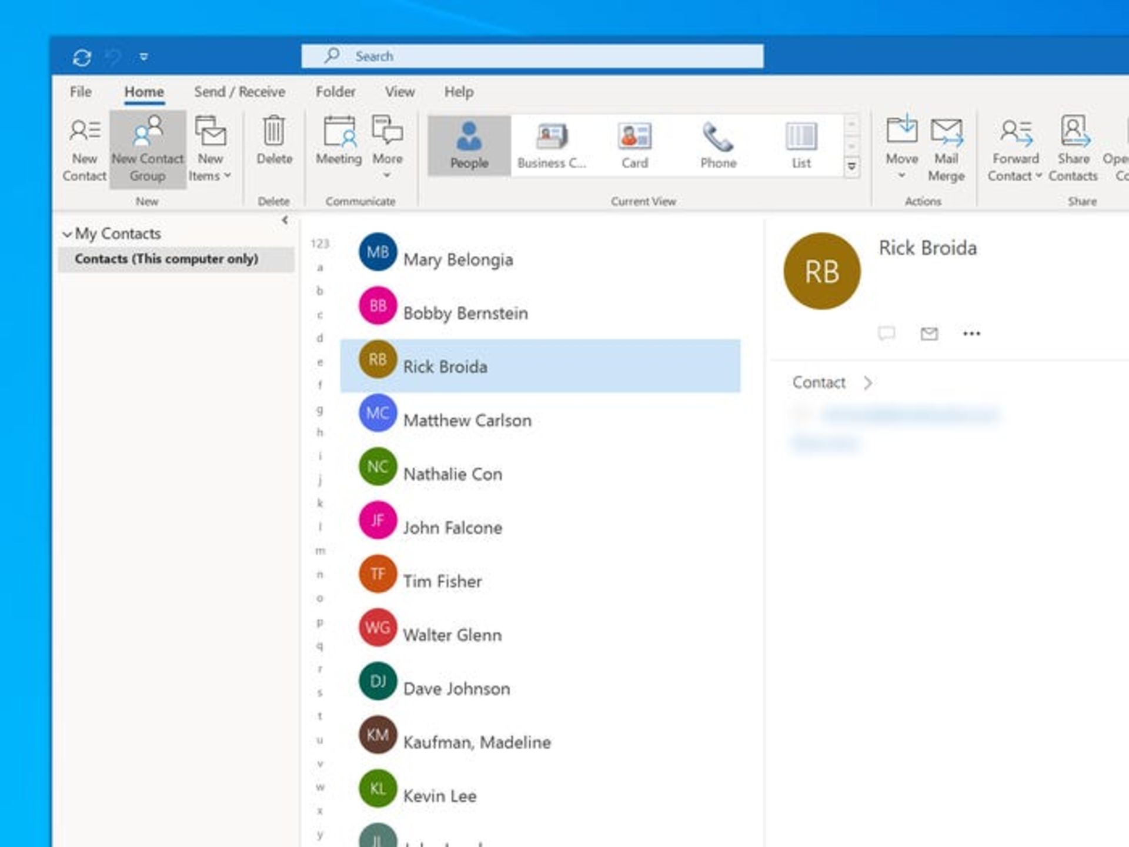Expand the Contact details link
The width and height of the screenshot is (1129, 847).
coord(832,383)
